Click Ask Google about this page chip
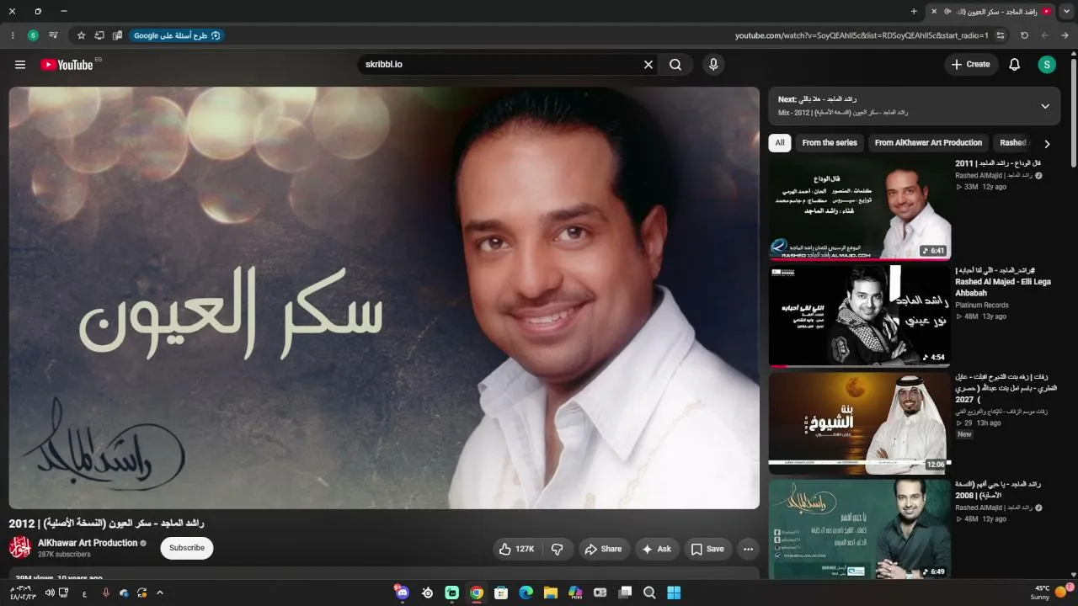The height and width of the screenshot is (606, 1078). pyautogui.click(x=177, y=35)
